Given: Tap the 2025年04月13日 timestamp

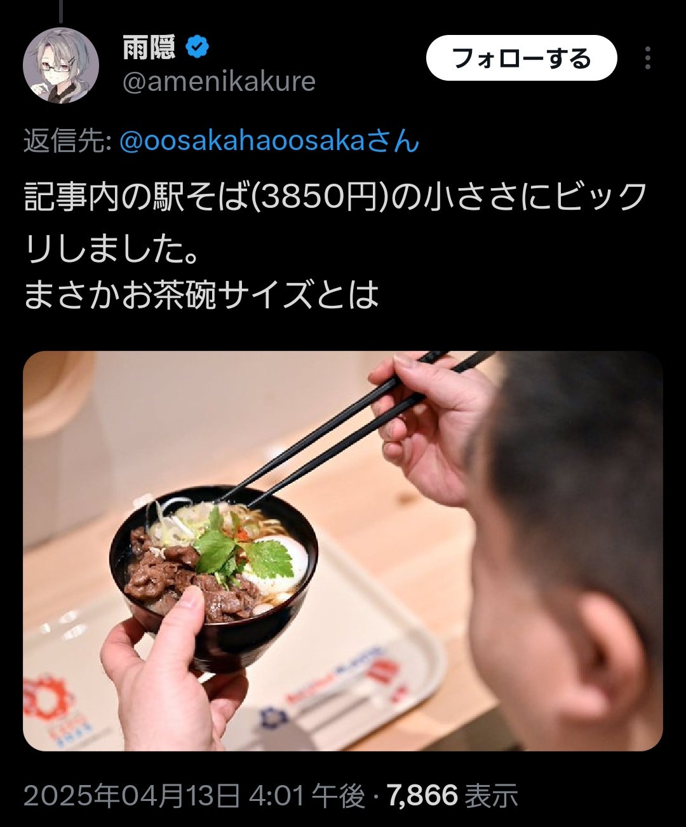Looking at the screenshot, I should [132, 795].
